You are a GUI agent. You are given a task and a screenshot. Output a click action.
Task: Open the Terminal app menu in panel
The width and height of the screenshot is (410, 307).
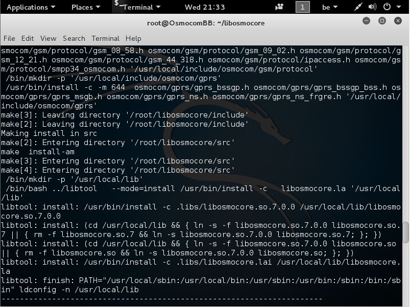point(137,7)
